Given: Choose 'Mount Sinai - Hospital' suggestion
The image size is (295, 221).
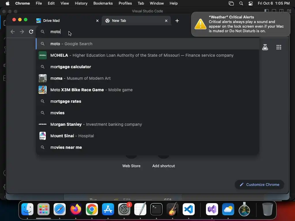Looking at the screenshot, I should click(147, 136).
